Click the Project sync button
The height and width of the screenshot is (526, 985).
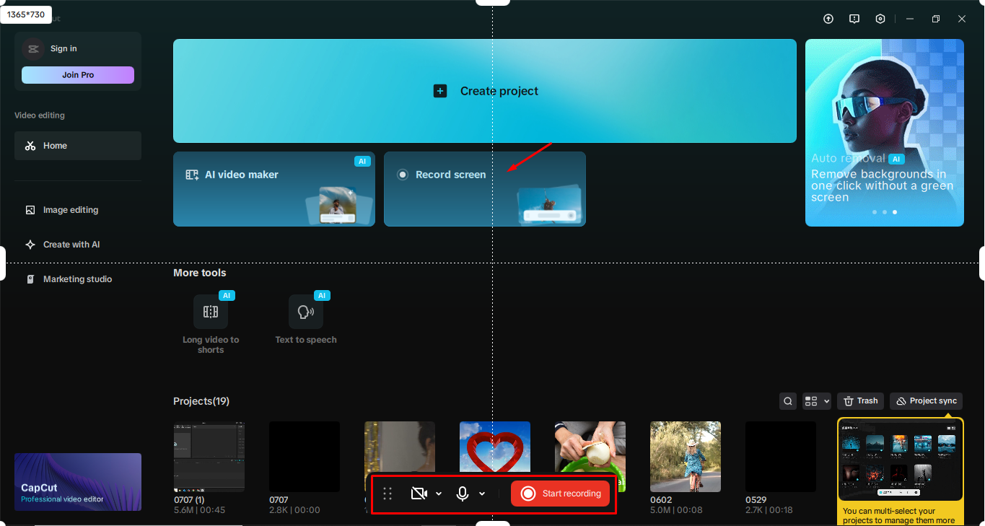926,401
